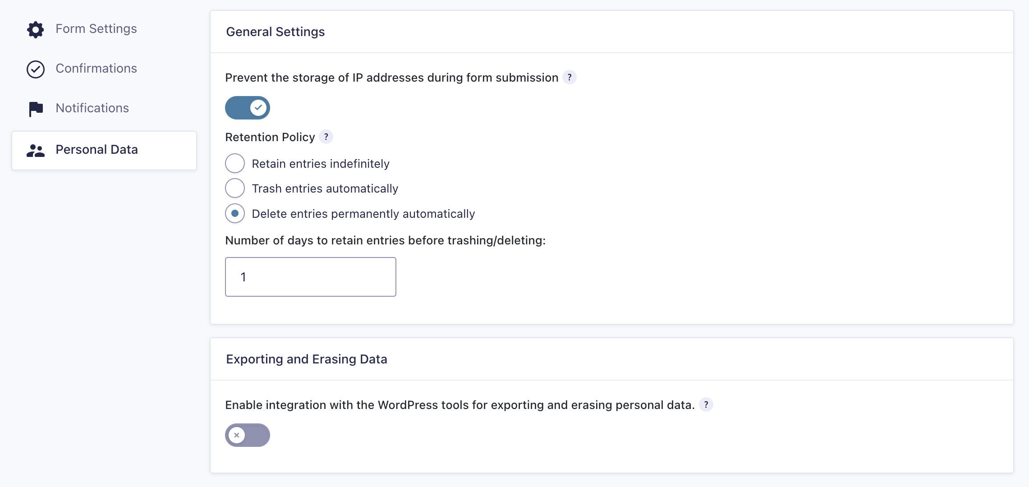
Task: Click the Delete entries permanently automatically label
Action: click(363, 214)
